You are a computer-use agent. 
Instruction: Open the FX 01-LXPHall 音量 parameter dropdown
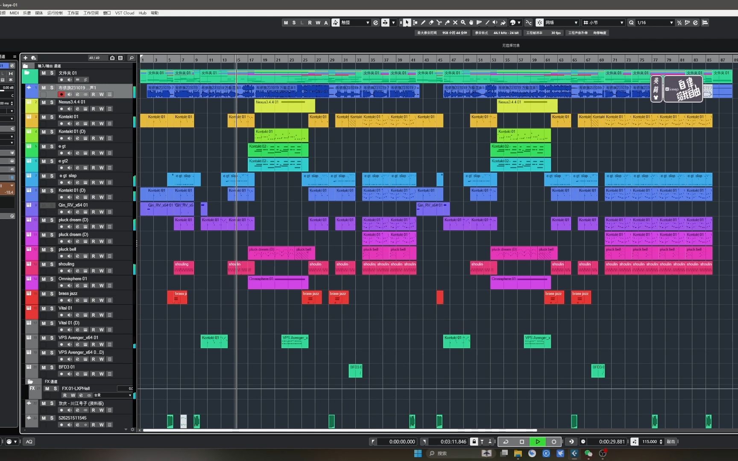tap(113, 395)
